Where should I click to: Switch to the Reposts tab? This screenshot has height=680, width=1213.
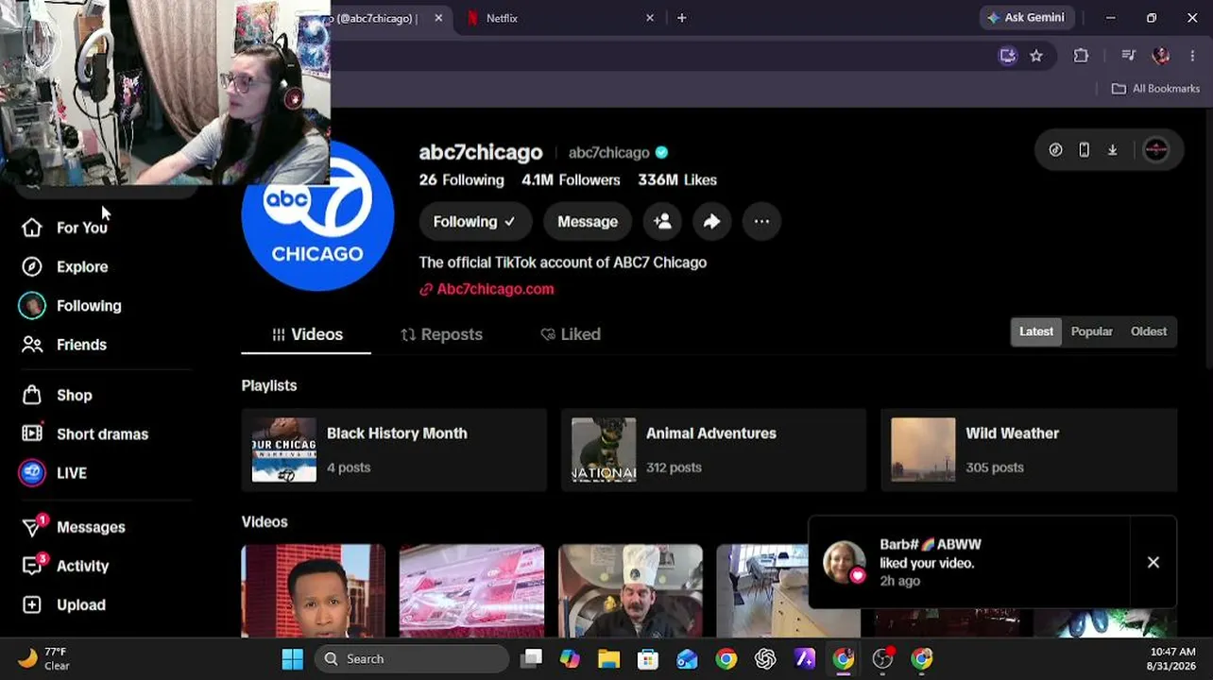(441, 334)
